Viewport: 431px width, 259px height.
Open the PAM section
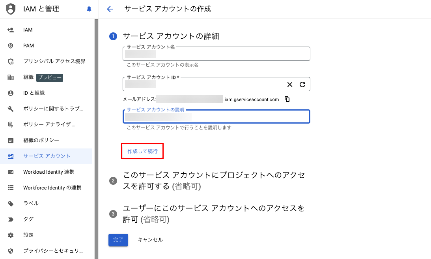click(28, 45)
